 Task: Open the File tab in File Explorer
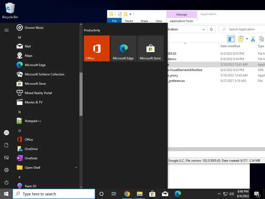click(x=114, y=21)
